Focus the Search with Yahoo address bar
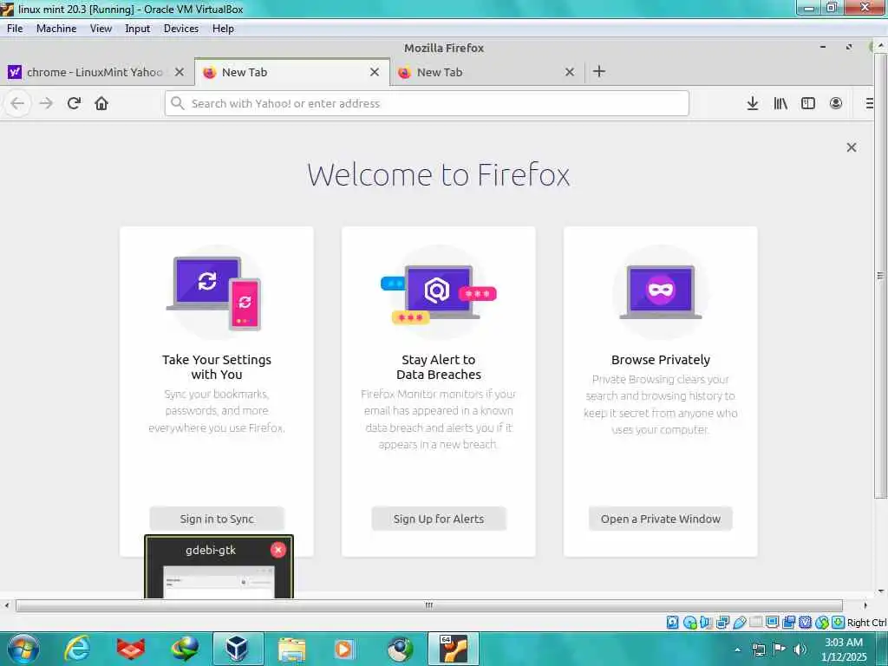 point(427,103)
